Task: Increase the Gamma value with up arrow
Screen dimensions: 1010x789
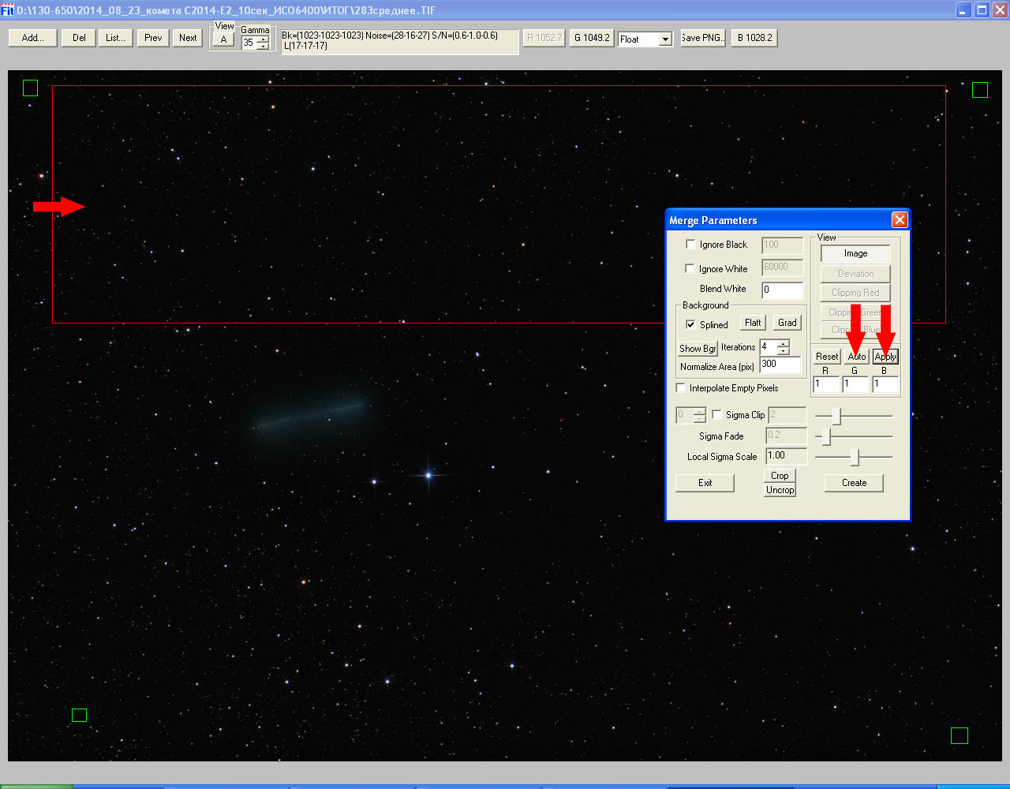Action: (263, 39)
